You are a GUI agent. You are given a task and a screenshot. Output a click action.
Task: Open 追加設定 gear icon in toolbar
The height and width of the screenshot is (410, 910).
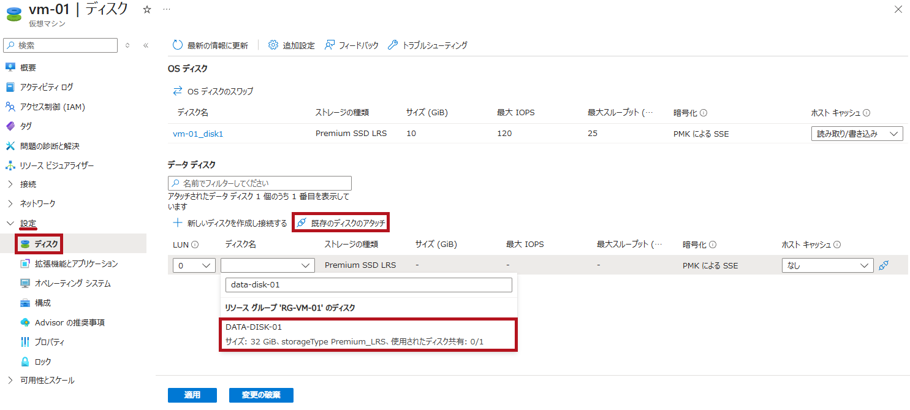(x=273, y=45)
